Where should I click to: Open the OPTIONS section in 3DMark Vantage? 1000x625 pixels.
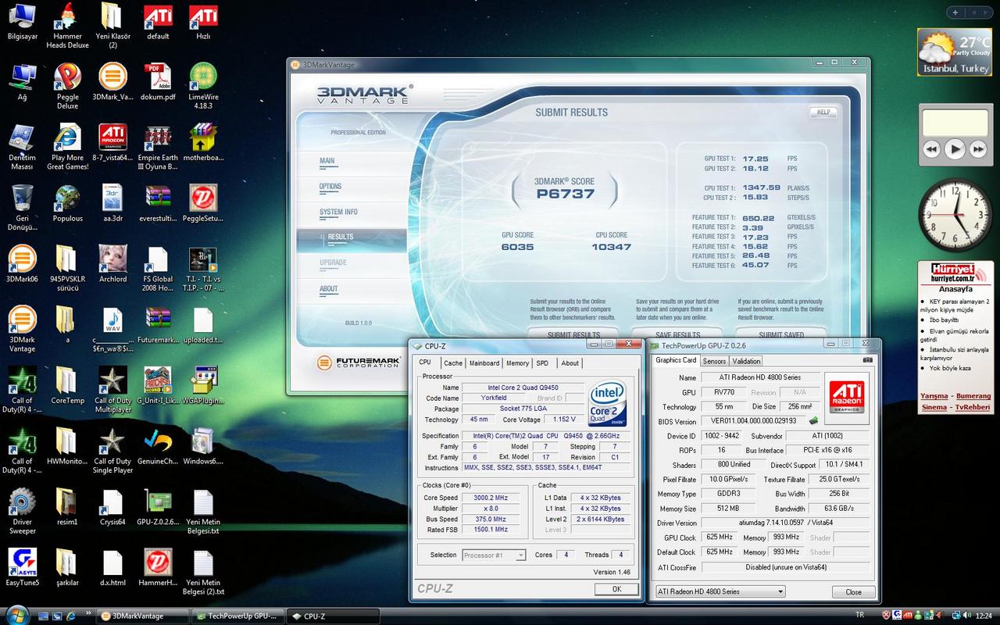(x=330, y=187)
